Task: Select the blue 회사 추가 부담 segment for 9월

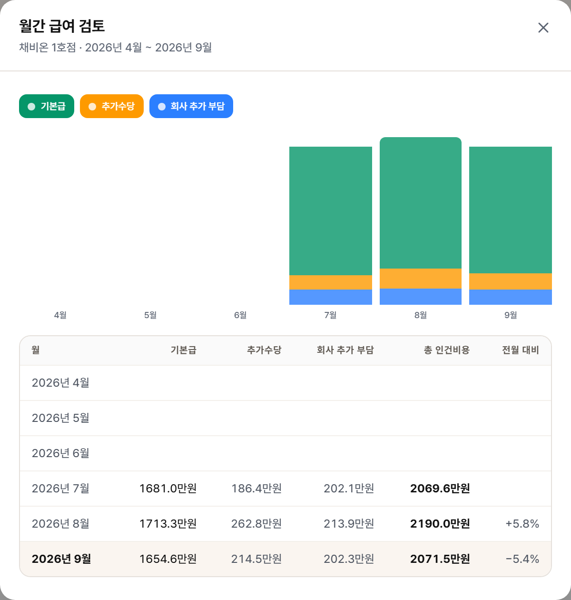Action: (x=511, y=297)
